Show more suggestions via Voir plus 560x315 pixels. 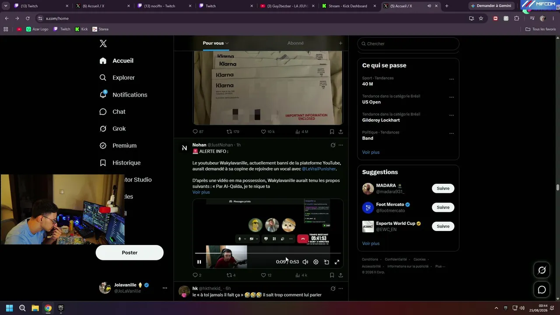[x=371, y=243]
